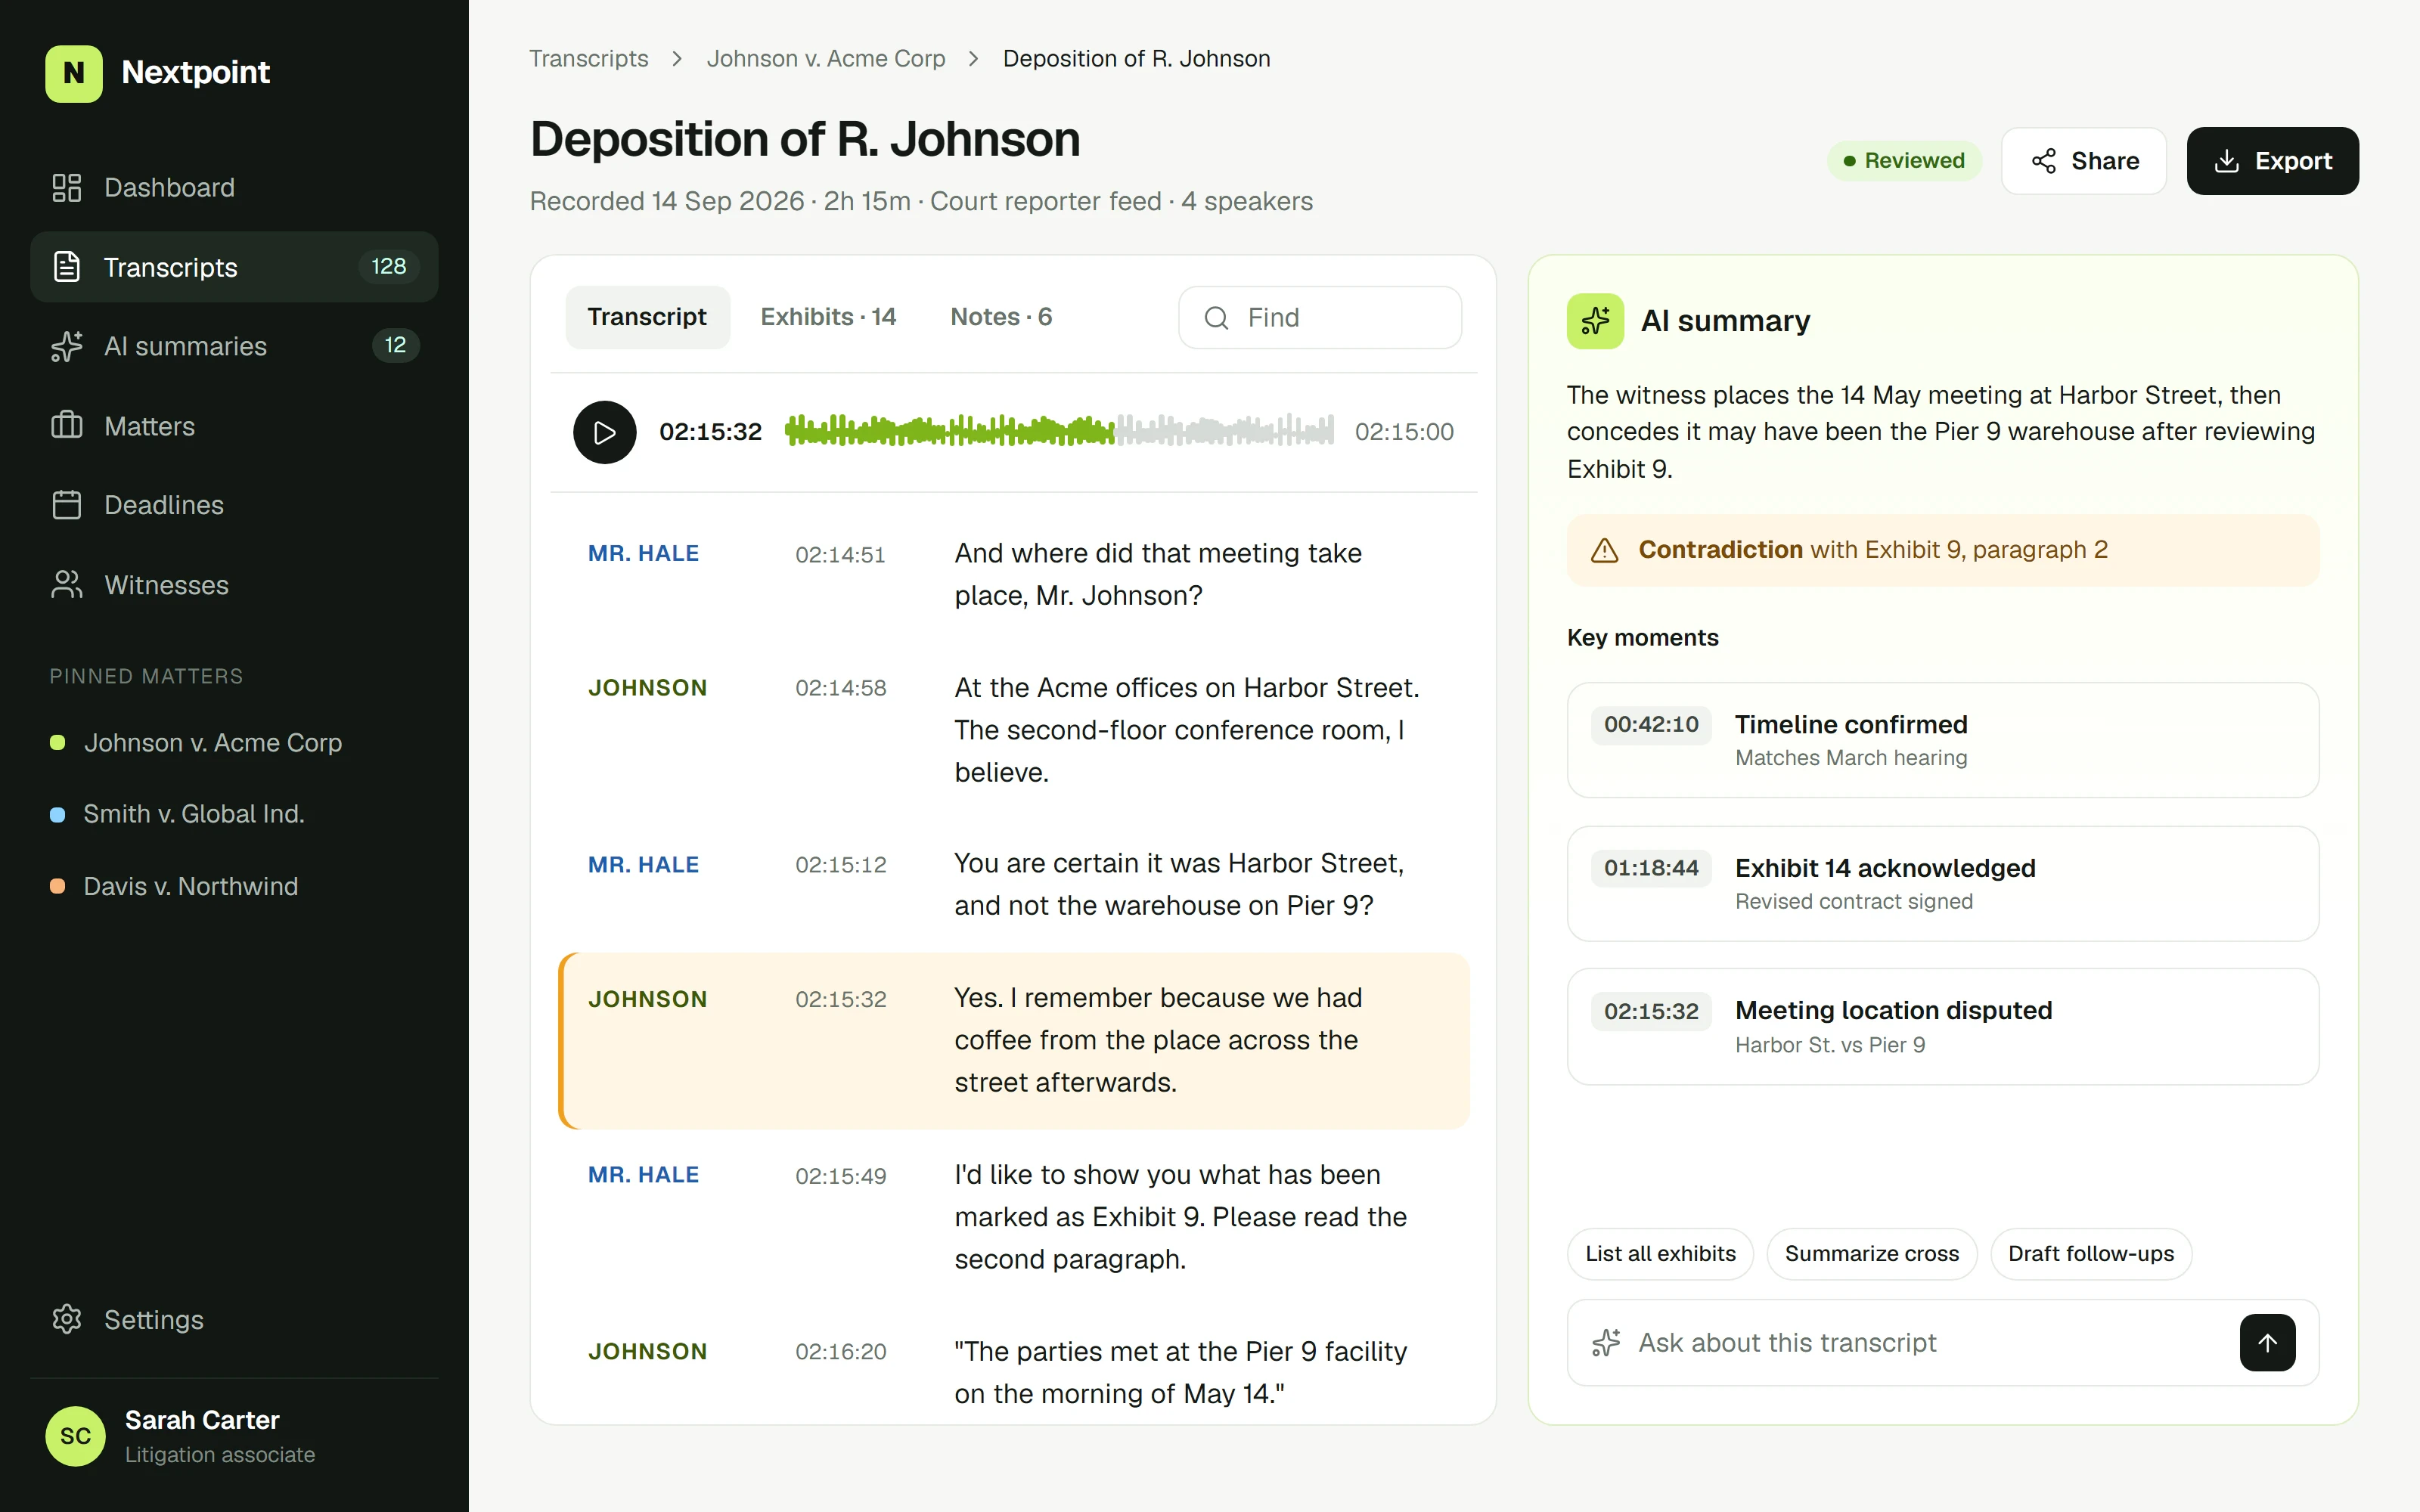Click the Reviewed status badge
The height and width of the screenshot is (1512, 2420).
pyautogui.click(x=1904, y=161)
